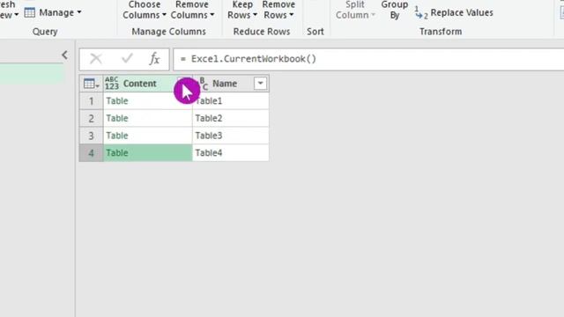Click the Manage table icon
Image resolution: width=564 pixels, height=317 pixels.
point(29,12)
